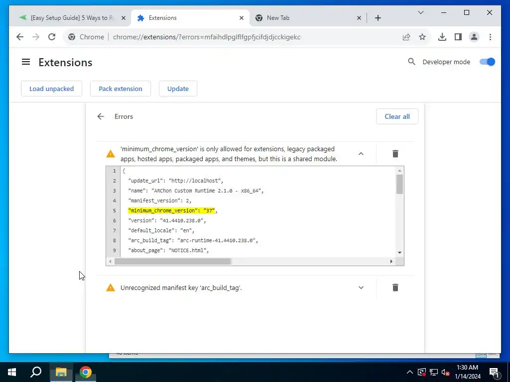The width and height of the screenshot is (510, 382).
Task: Click the code view scroll-left arrow
Action: tap(110, 261)
